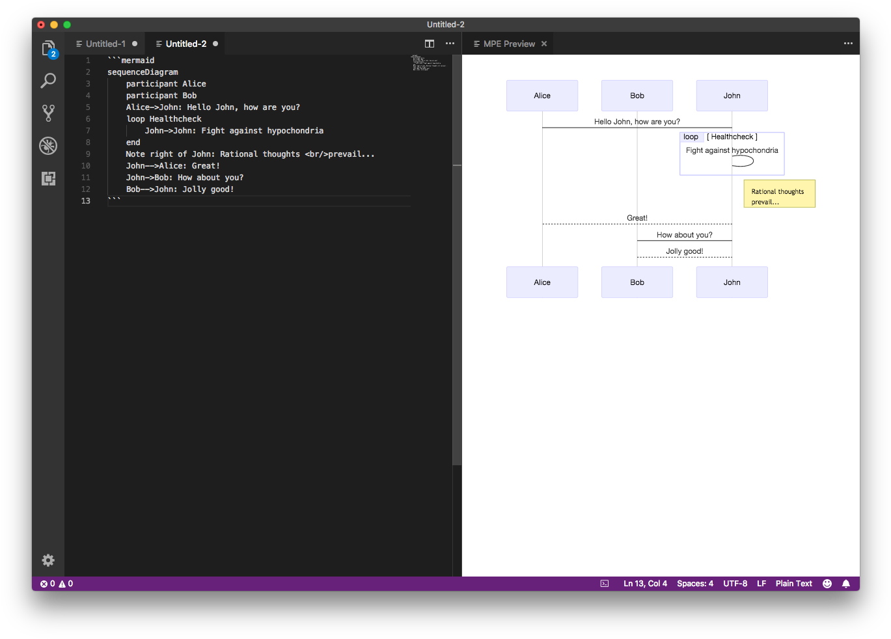This screenshot has height=639, width=891.
Task: Open the Extensions view
Action: [48, 178]
